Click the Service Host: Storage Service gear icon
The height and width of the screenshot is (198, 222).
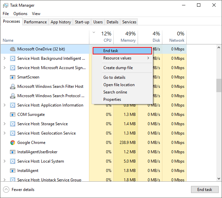point(13,124)
